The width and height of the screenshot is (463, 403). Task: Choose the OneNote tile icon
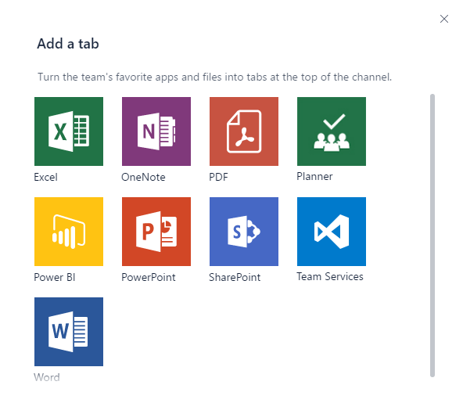click(156, 131)
